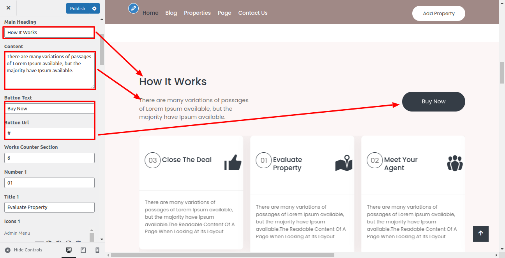Go to the Contact Us page
The image size is (505, 258).
point(253,13)
